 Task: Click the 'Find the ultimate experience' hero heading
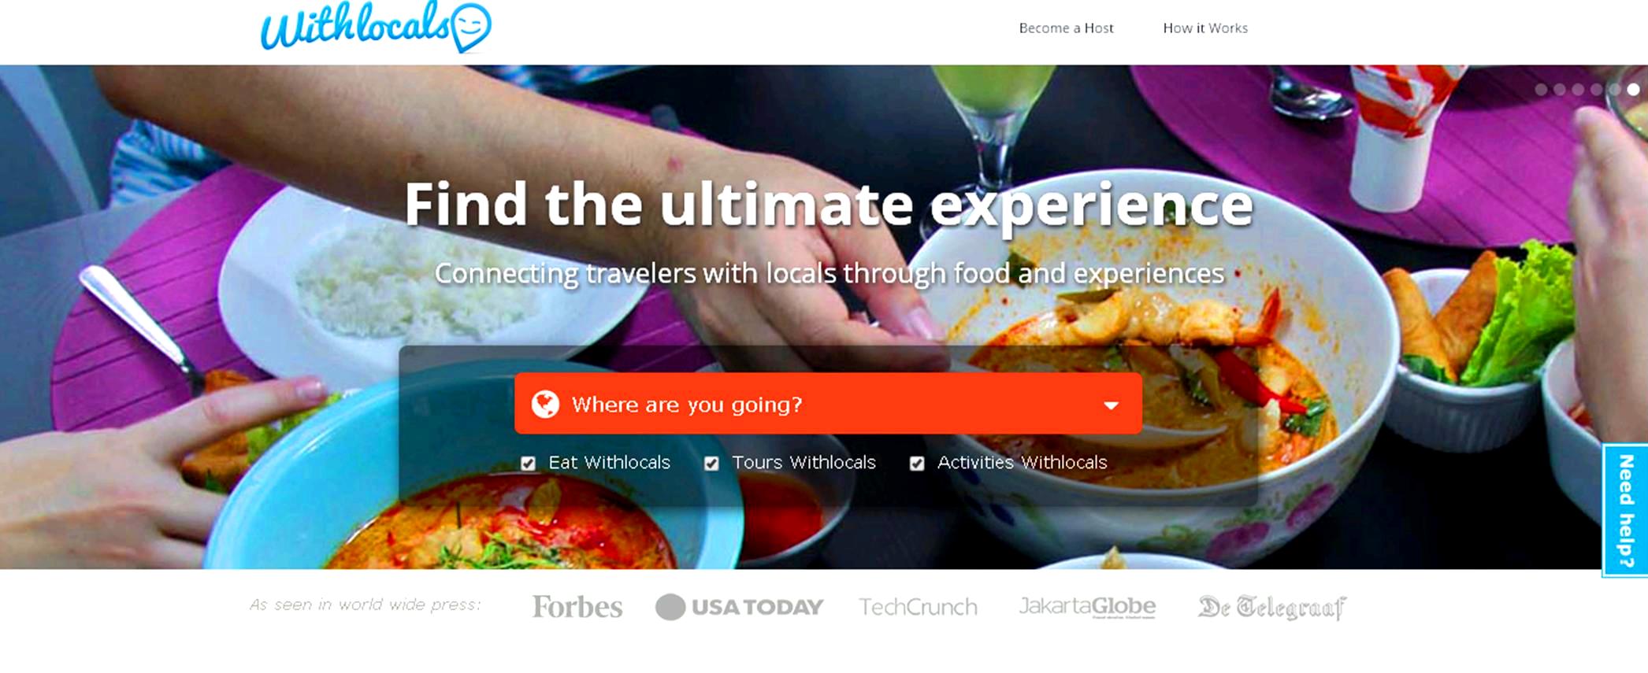(828, 205)
